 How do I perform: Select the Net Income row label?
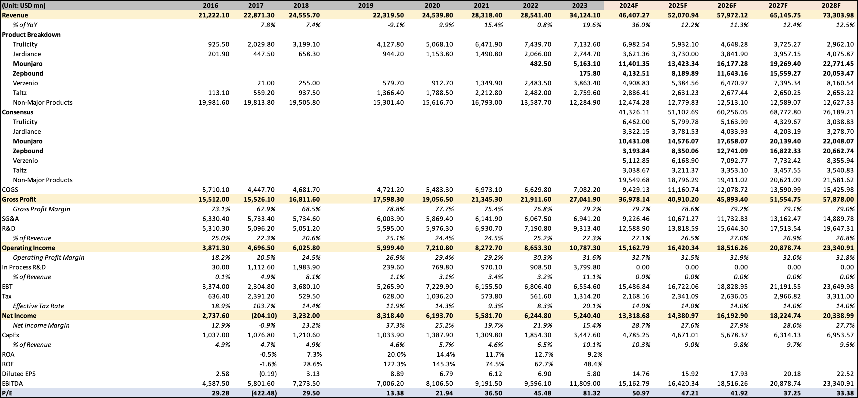click(19, 315)
